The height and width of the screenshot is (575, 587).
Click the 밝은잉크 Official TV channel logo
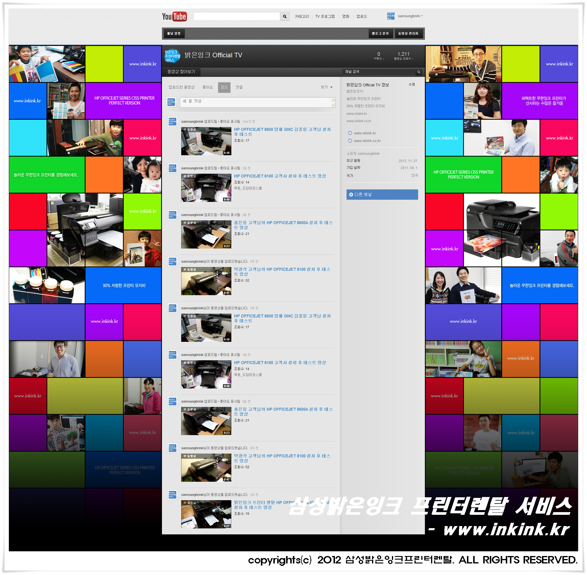click(x=172, y=56)
